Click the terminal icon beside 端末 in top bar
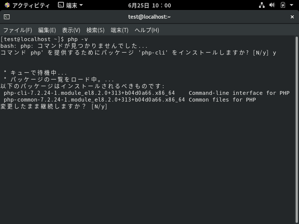The width and height of the screenshot is (299, 224). (61, 5)
